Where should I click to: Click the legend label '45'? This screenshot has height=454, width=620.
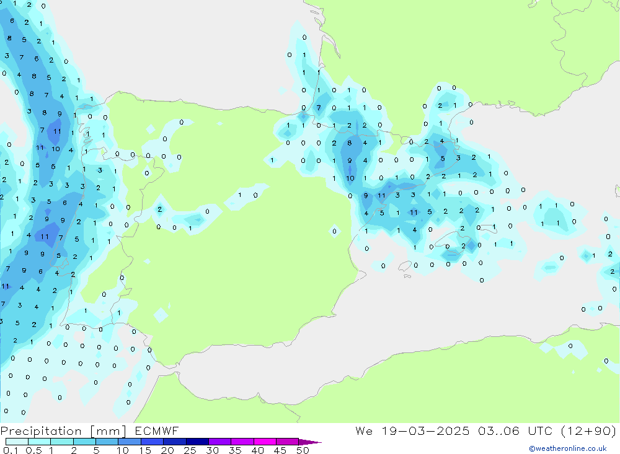click(x=280, y=450)
